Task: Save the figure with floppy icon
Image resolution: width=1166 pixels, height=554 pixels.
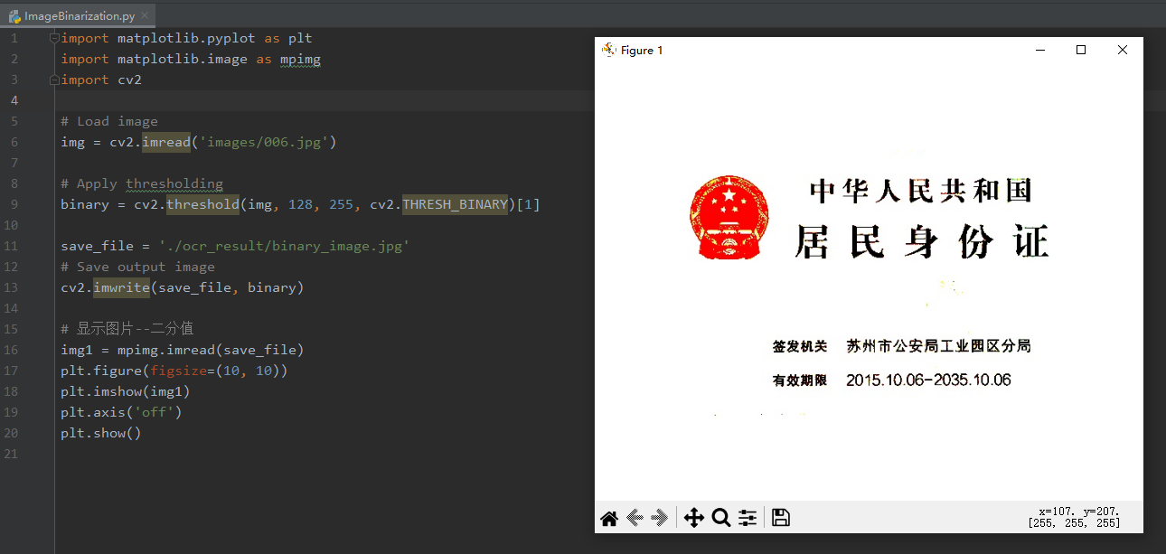Action: coord(781,518)
